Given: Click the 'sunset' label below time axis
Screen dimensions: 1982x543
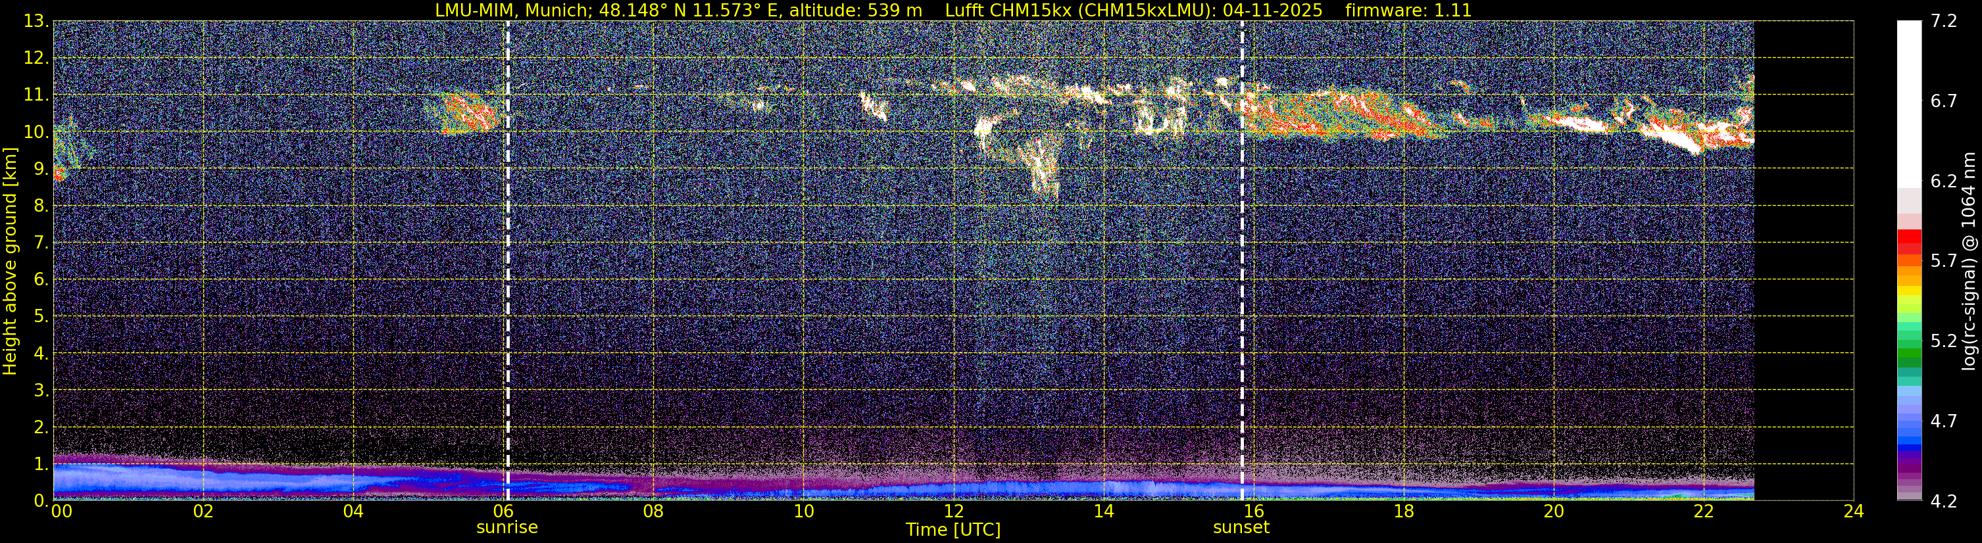Looking at the screenshot, I should pos(1241,527).
